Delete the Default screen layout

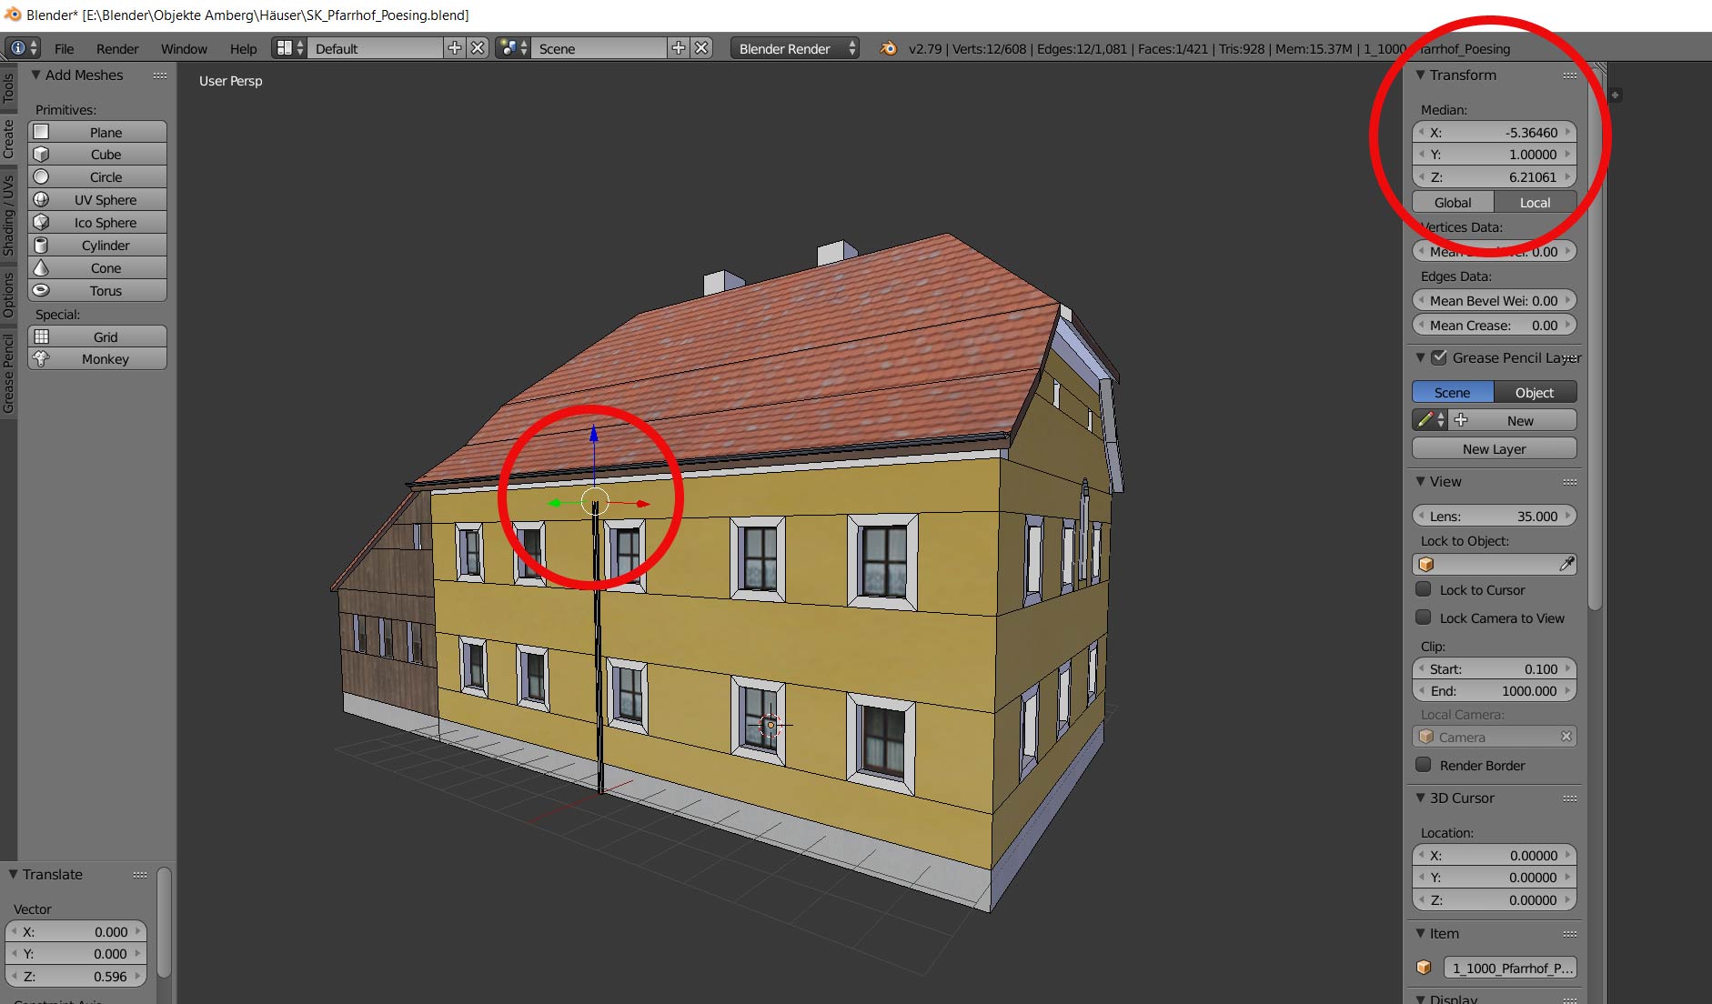click(478, 48)
